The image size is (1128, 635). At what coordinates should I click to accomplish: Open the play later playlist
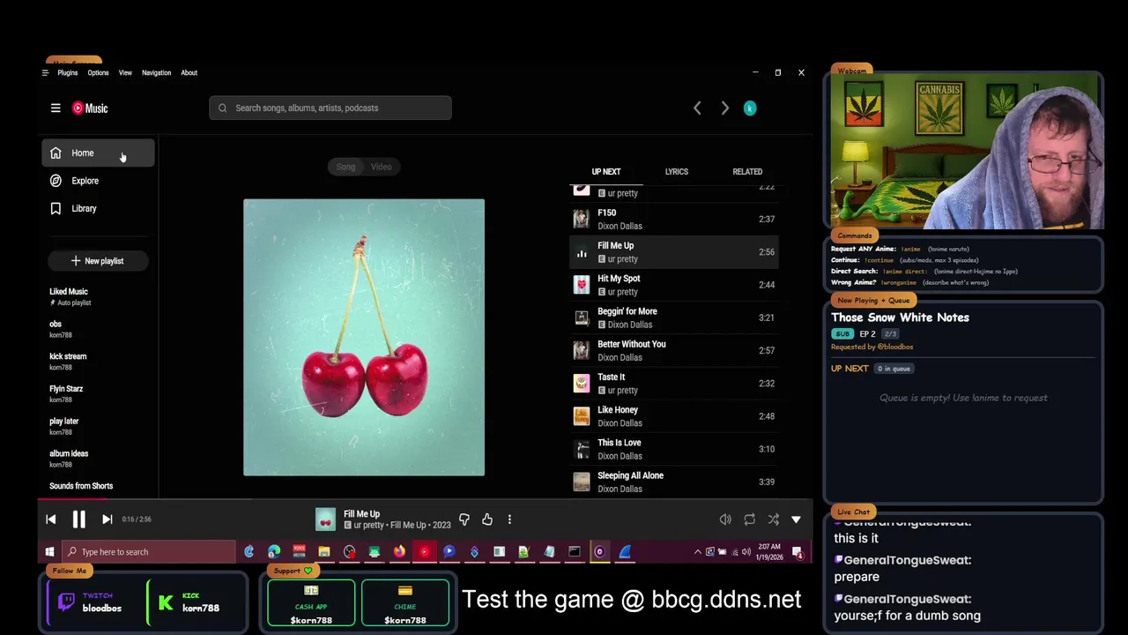click(98, 426)
